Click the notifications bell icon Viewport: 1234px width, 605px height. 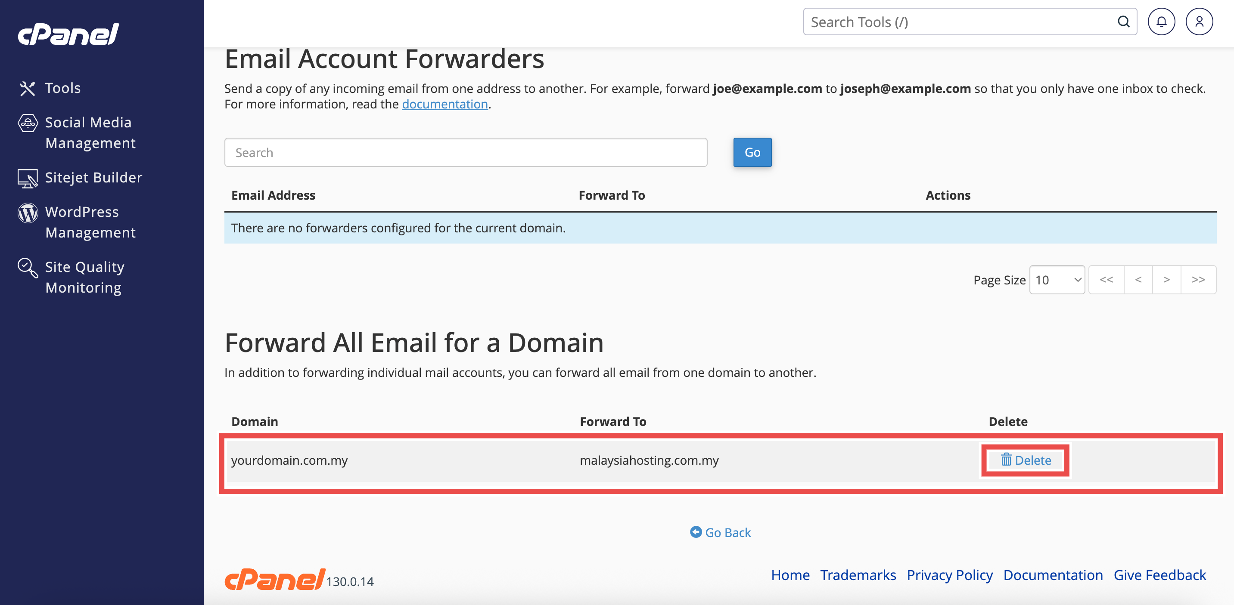point(1161,22)
